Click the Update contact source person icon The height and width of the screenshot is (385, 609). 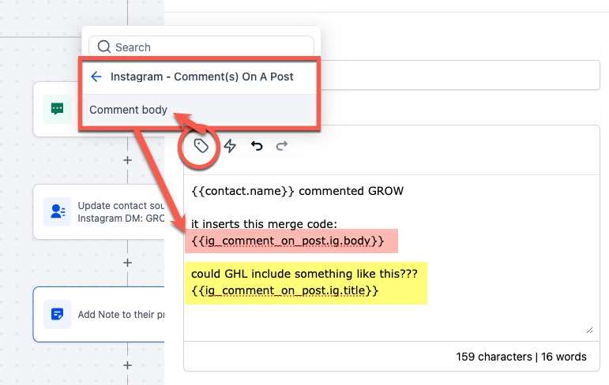tap(57, 211)
